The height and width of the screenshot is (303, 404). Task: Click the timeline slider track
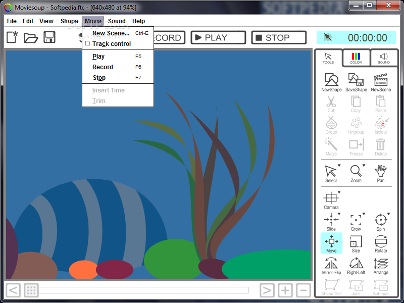143,290
